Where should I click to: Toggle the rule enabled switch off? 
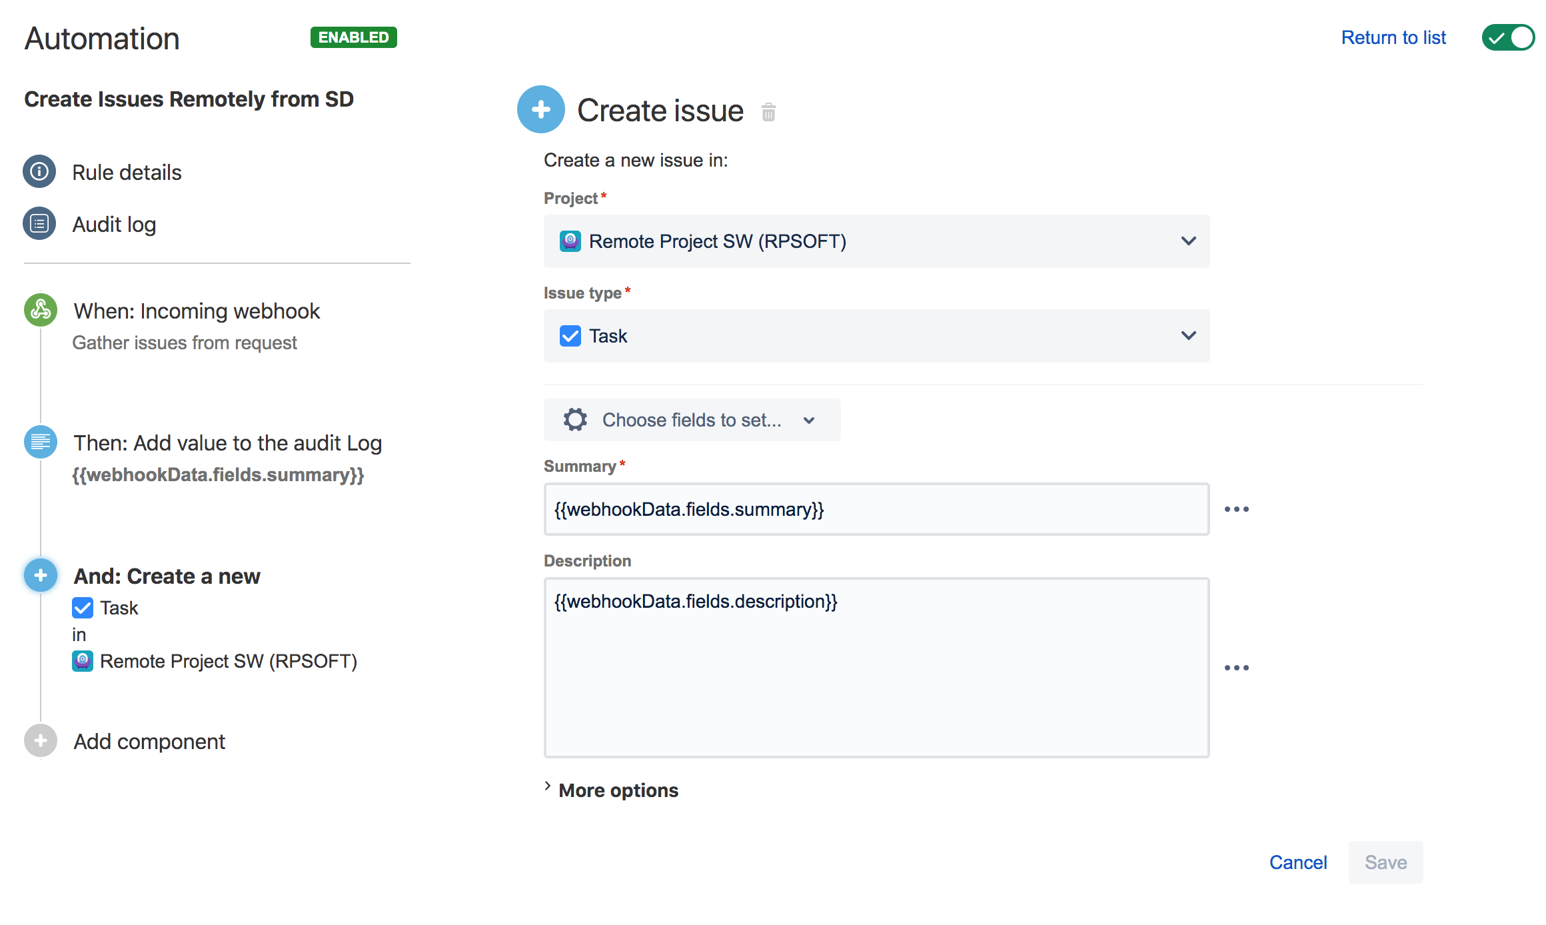pos(1509,37)
